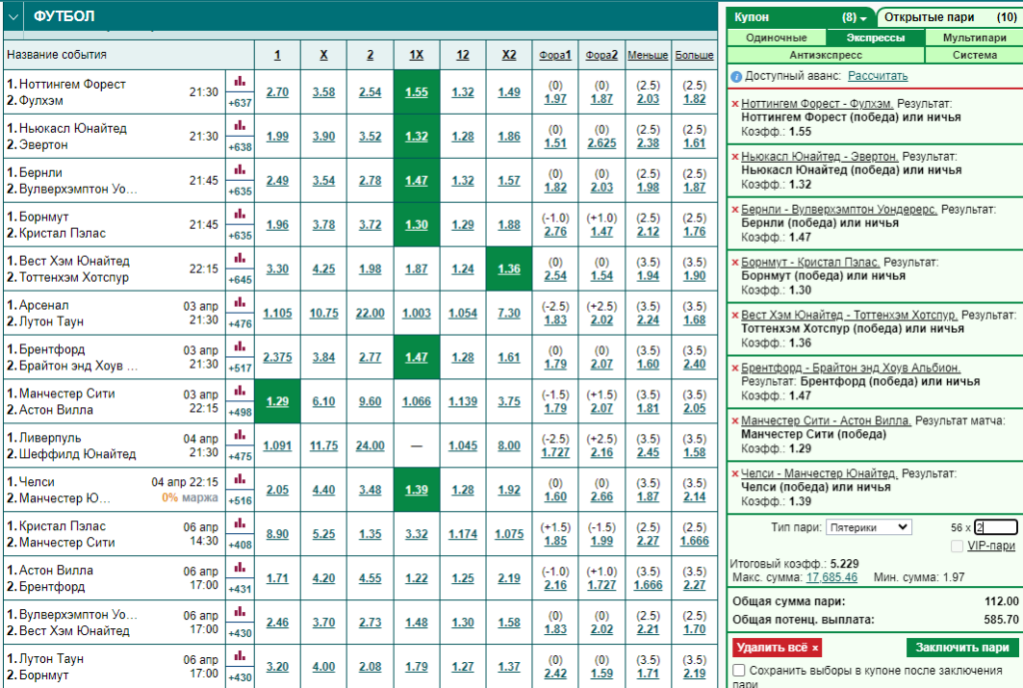Expand more markets +516 for Челси
The height and width of the screenshot is (688, 1023).
pos(240,500)
